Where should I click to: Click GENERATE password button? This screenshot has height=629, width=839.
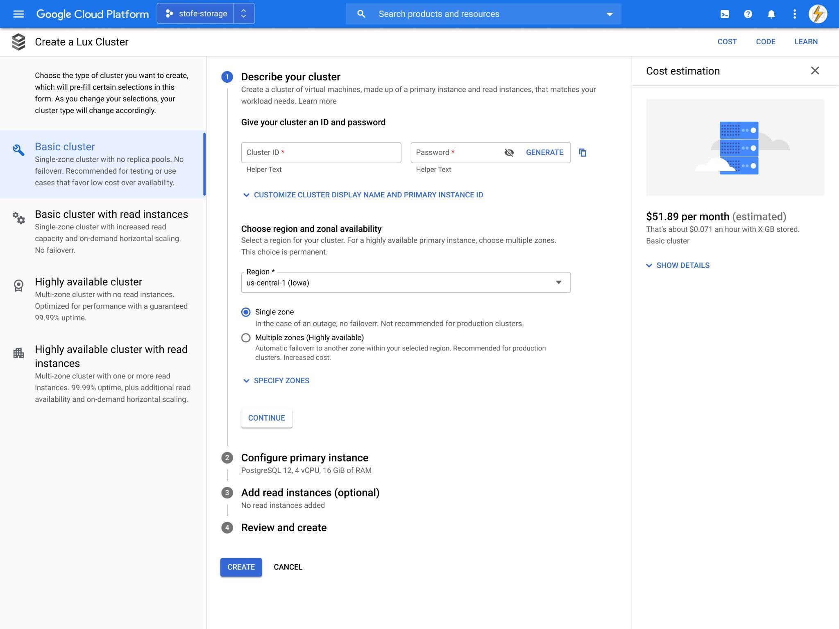tap(544, 152)
